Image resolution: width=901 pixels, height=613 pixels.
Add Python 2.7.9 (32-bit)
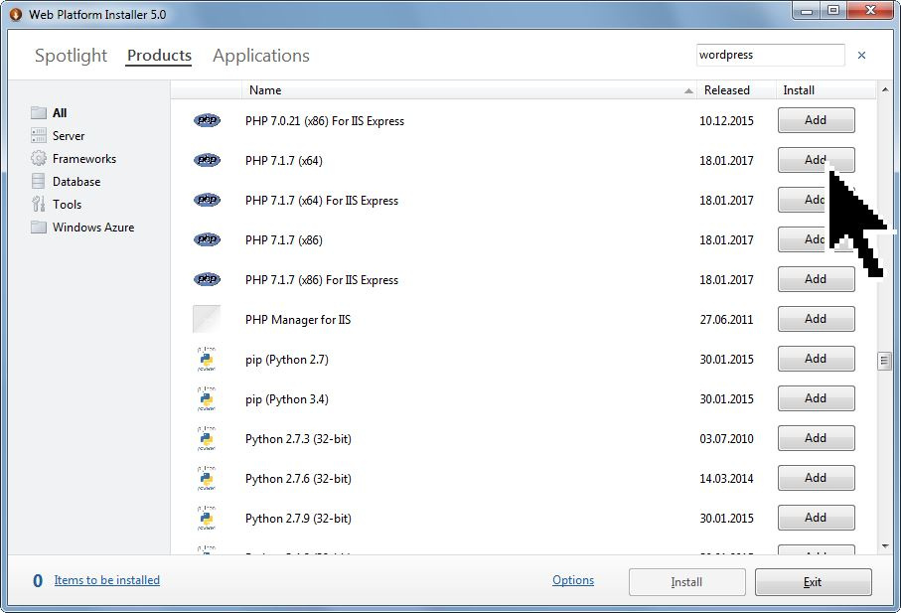(816, 518)
